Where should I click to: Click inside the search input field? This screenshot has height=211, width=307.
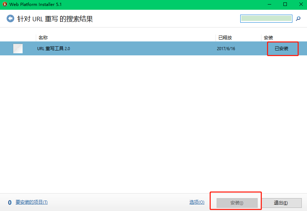[266, 18]
